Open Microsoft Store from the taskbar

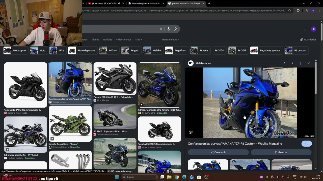(199, 177)
